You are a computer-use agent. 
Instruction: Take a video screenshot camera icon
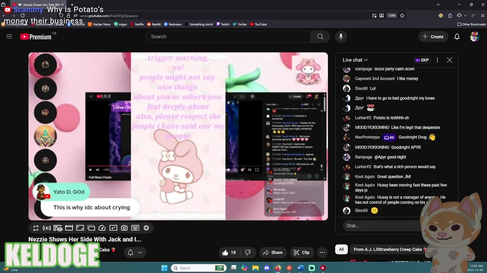tap(124, 228)
